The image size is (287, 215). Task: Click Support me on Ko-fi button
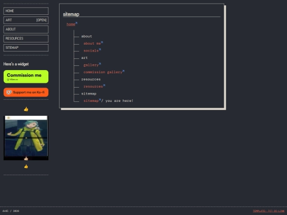pos(26,92)
